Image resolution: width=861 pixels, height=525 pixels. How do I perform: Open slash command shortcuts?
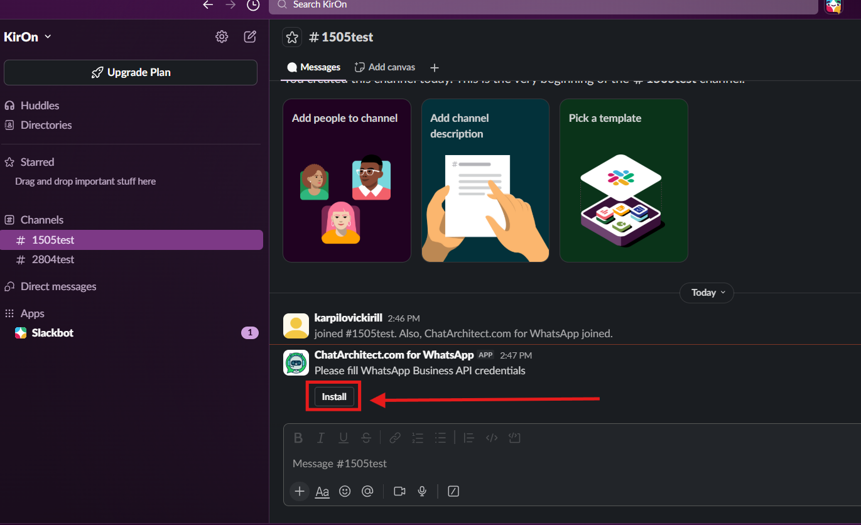pos(453,491)
